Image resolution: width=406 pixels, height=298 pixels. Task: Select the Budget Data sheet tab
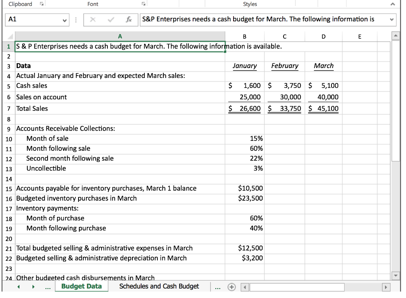pyautogui.click(x=82, y=287)
